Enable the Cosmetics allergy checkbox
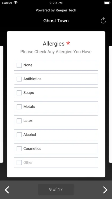Viewport: 112px width, 199px height. 19,149
